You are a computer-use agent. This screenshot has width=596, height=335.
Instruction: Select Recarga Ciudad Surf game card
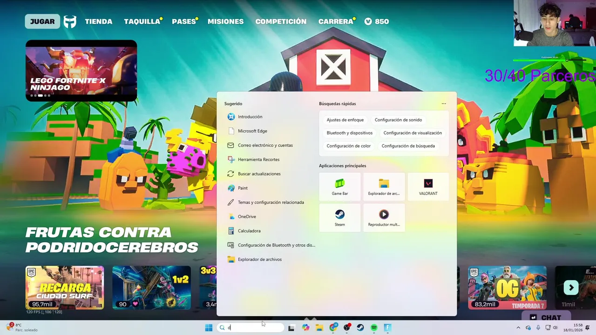click(65, 288)
